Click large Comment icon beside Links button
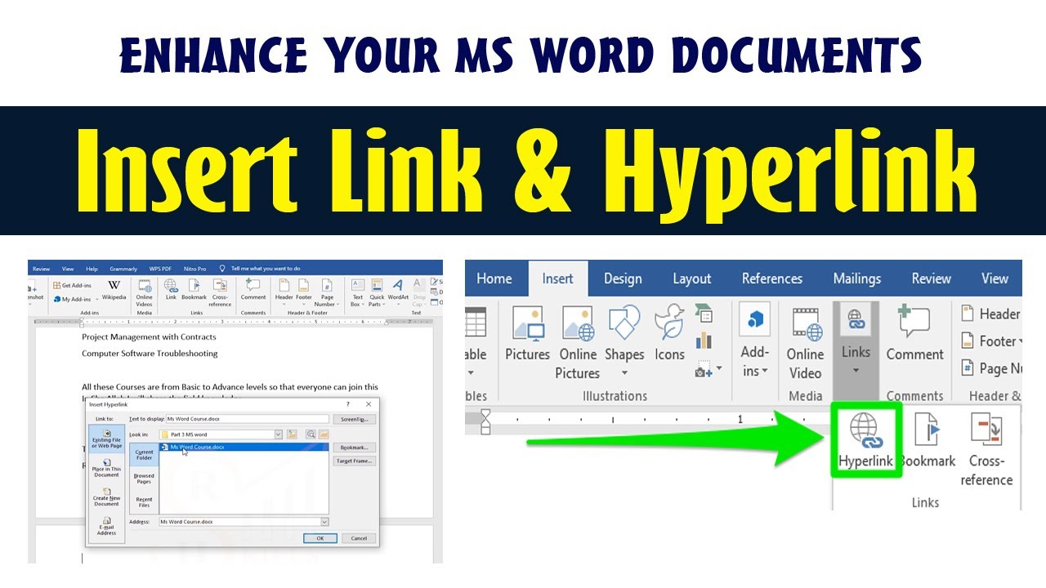The image size is (1046, 588). (x=914, y=334)
